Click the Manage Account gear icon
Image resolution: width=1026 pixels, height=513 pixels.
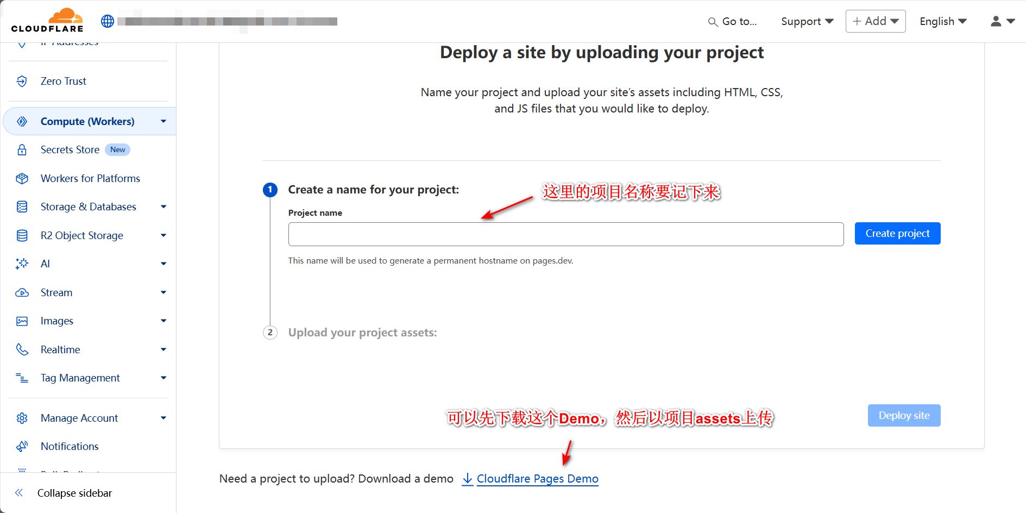click(x=22, y=418)
